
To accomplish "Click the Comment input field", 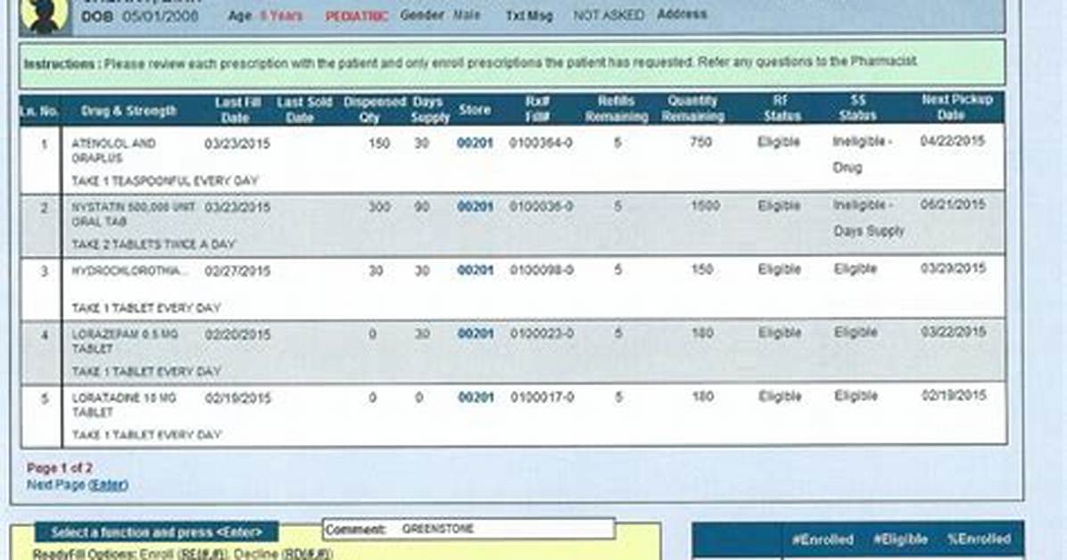I will (x=469, y=529).
